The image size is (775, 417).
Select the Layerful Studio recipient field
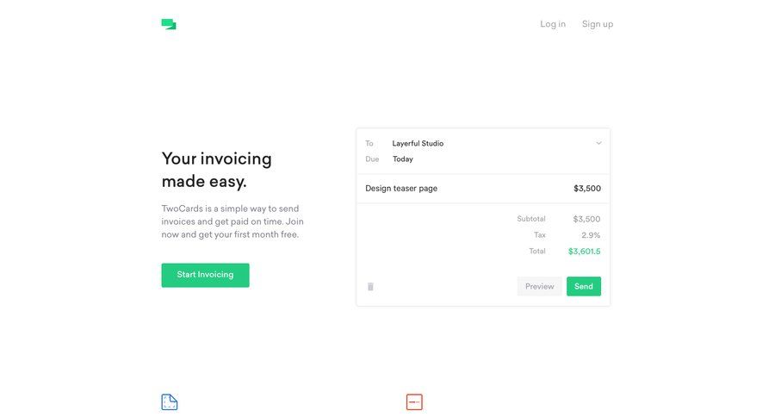point(418,143)
